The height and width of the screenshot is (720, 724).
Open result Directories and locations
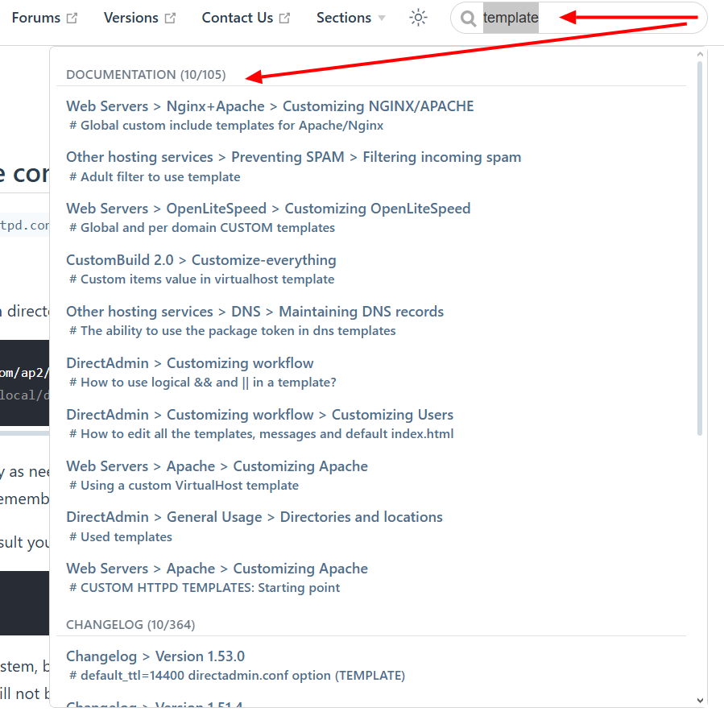coord(254,517)
